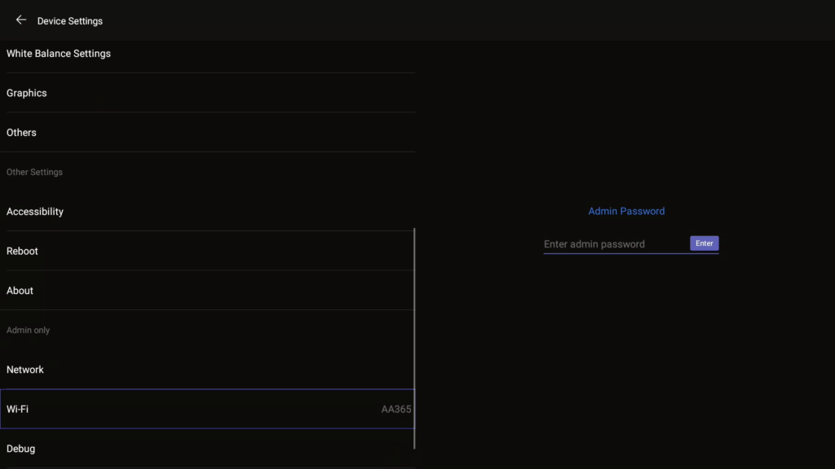The image size is (835, 469).
Task: Click the settings list scrollbar
Action: pyautogui.click(x=414, y=339)
